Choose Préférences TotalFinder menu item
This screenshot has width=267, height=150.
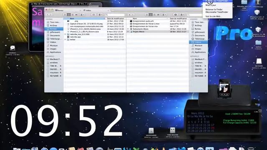point(217,1)
